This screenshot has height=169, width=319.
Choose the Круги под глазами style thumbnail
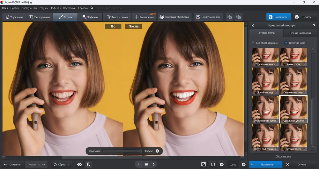pos(265,137)
